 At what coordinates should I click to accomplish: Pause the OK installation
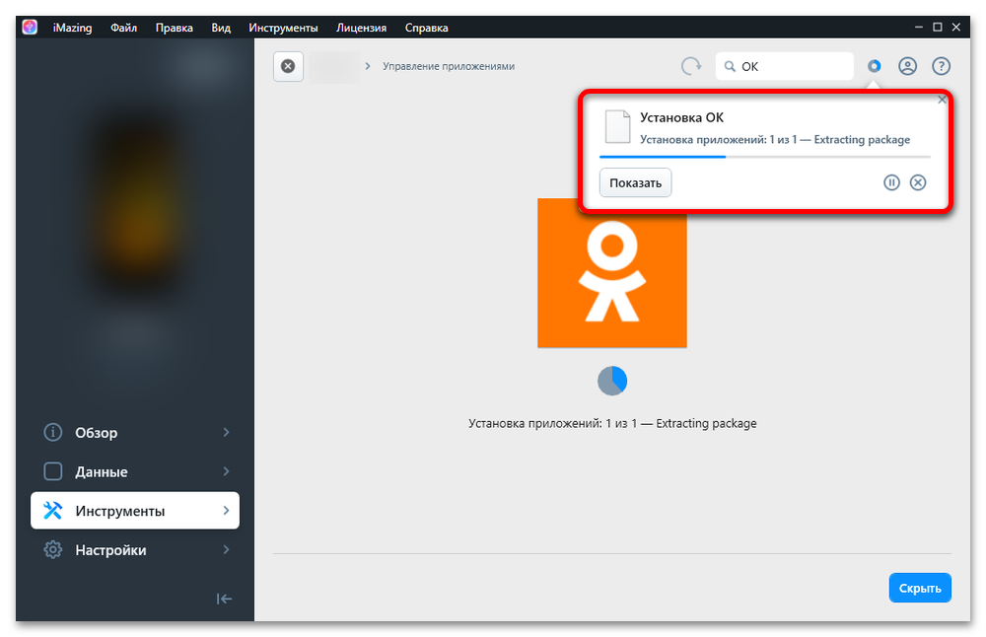point(891,182)
